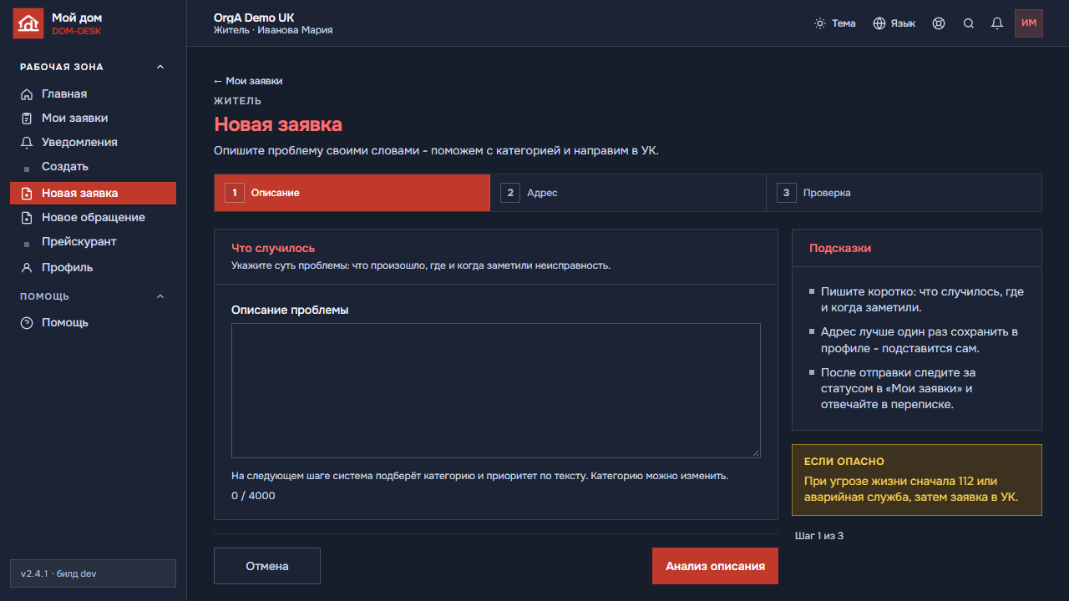The height and width of the screenshot is (601, 1069).
Task: Click the Мой дом house logo
Action: point(28,23)
